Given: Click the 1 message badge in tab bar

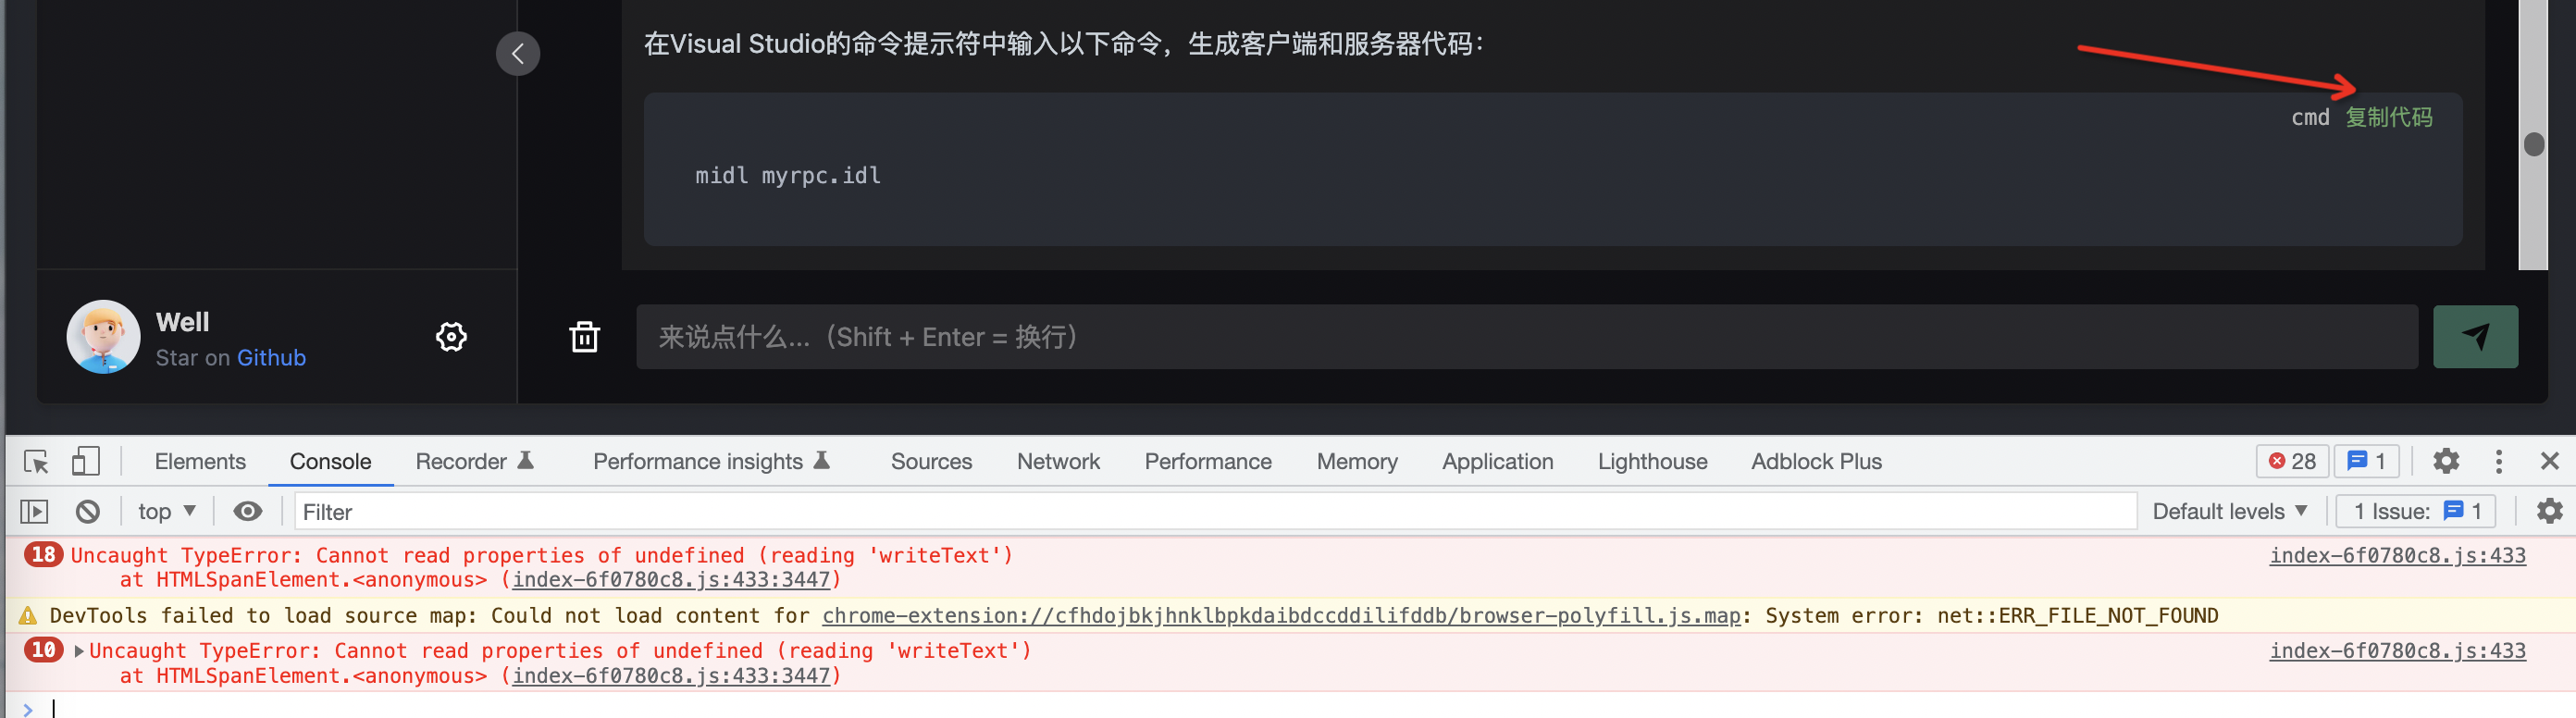Looking at the screenshot, I should point(2366,461).
